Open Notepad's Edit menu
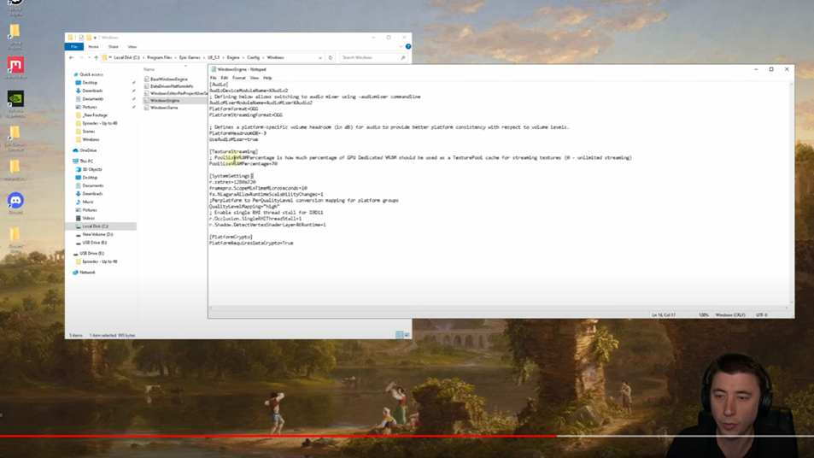Image resolution: width=814 pixels, height=458 pixels. coord(225,78)
